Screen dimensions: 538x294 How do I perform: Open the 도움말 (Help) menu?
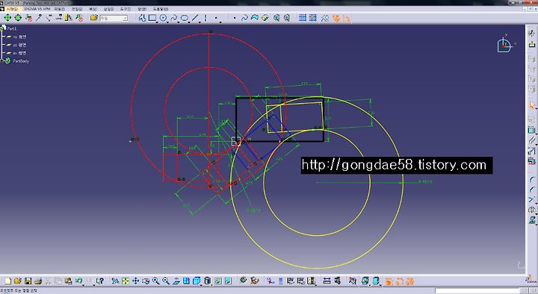160,9
